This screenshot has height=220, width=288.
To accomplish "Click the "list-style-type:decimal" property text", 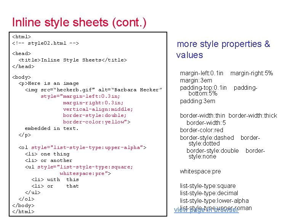I will [209, 193].
